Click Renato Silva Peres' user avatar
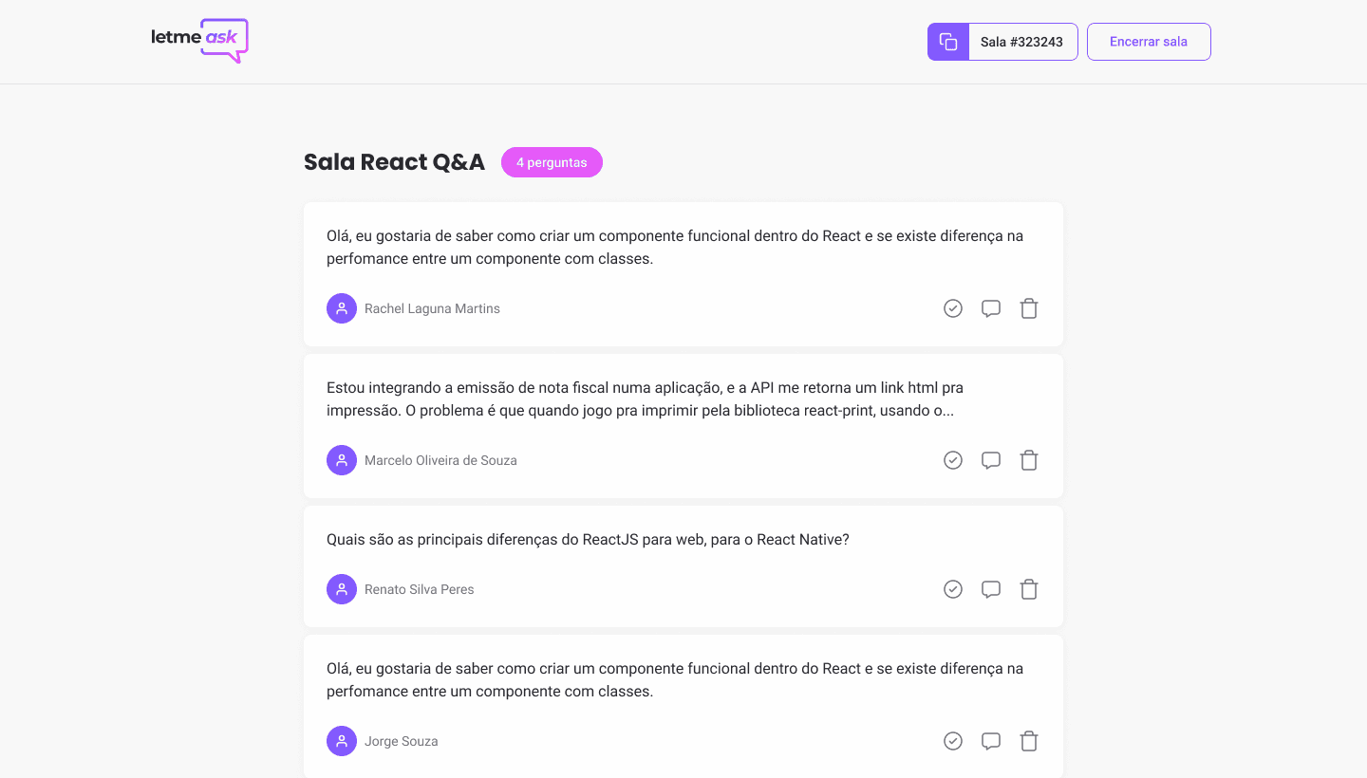 point(342,589)
